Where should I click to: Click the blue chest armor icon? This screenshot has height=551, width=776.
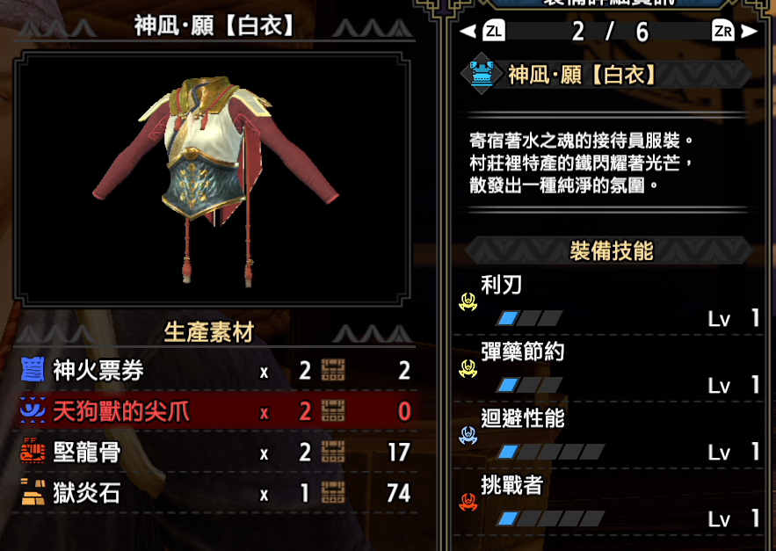[x=482, y=75]
